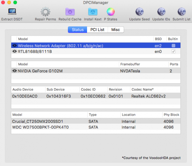192x166 pixels.
Task: Select Wireless Network Adapter (802.11 a/b/g/n/ac) row
Action: coord(96,46)
